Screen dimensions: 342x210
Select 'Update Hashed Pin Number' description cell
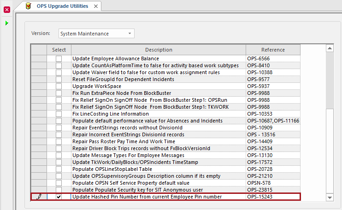pos(159,197)
